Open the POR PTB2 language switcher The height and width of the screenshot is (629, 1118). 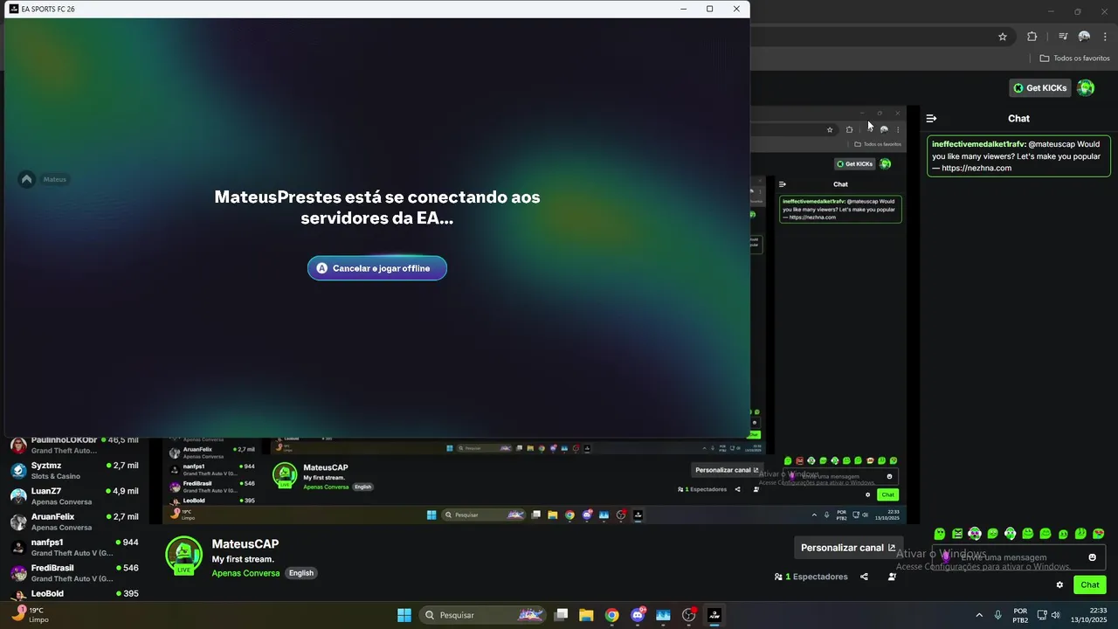pyautogui.click(x=1020, y=615)
